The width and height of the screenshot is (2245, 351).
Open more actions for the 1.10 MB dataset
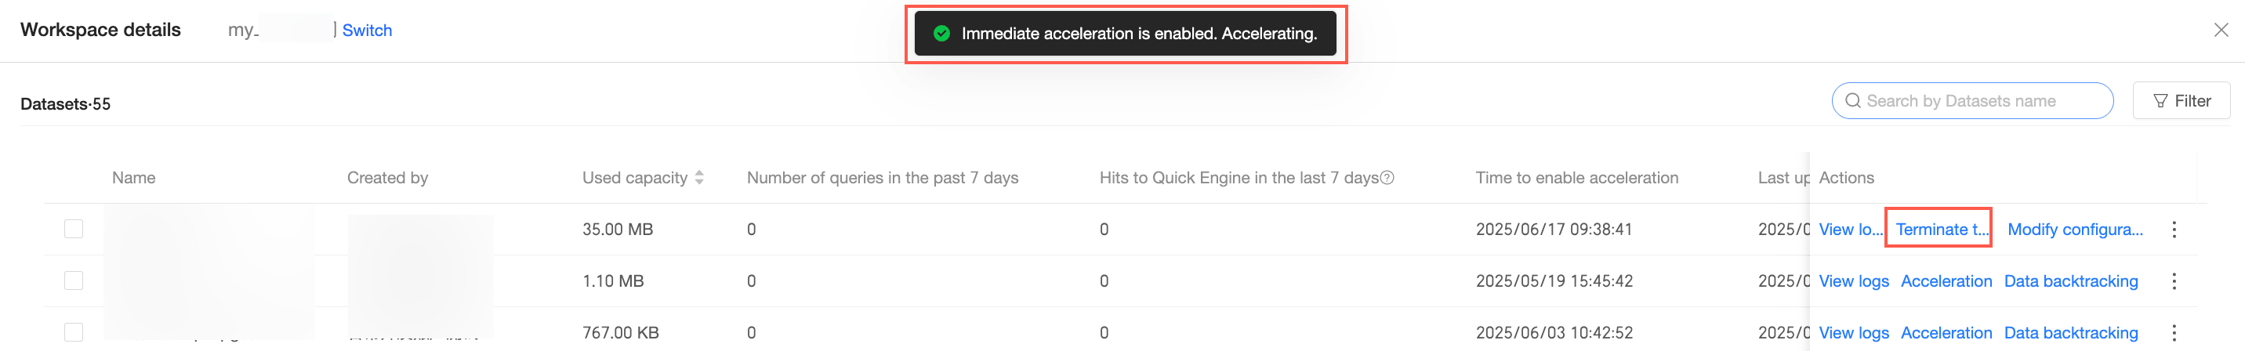[x=2174, y=281]
